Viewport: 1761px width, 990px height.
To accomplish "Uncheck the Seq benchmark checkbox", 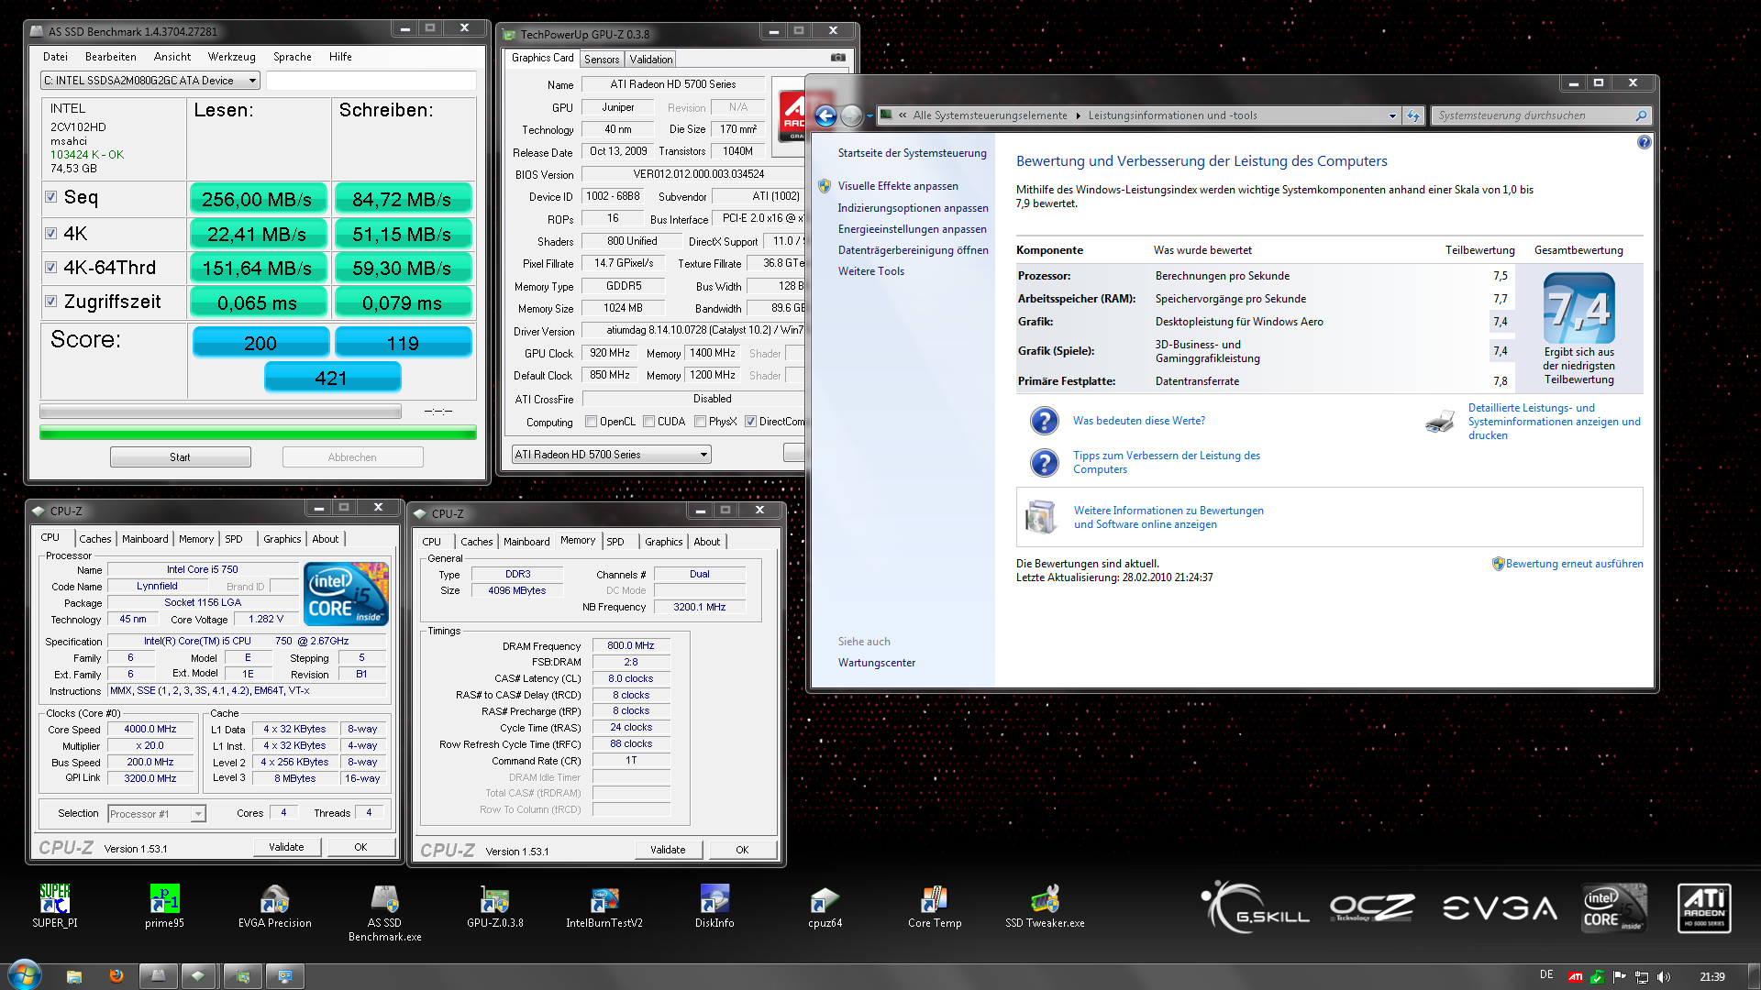I will pyautogui.click(x=51, y=197).
